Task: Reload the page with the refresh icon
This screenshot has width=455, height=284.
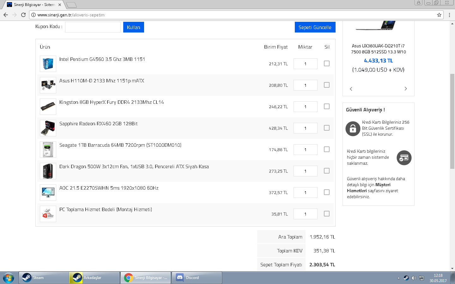Action: tap(23, 15)
